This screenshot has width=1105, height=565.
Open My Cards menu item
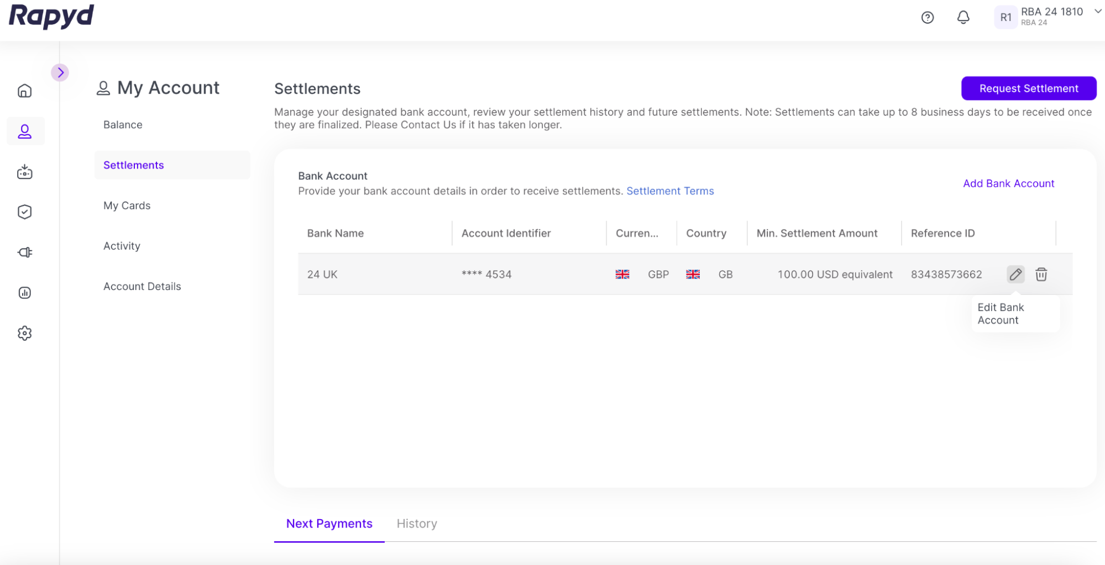pos(127,205)
